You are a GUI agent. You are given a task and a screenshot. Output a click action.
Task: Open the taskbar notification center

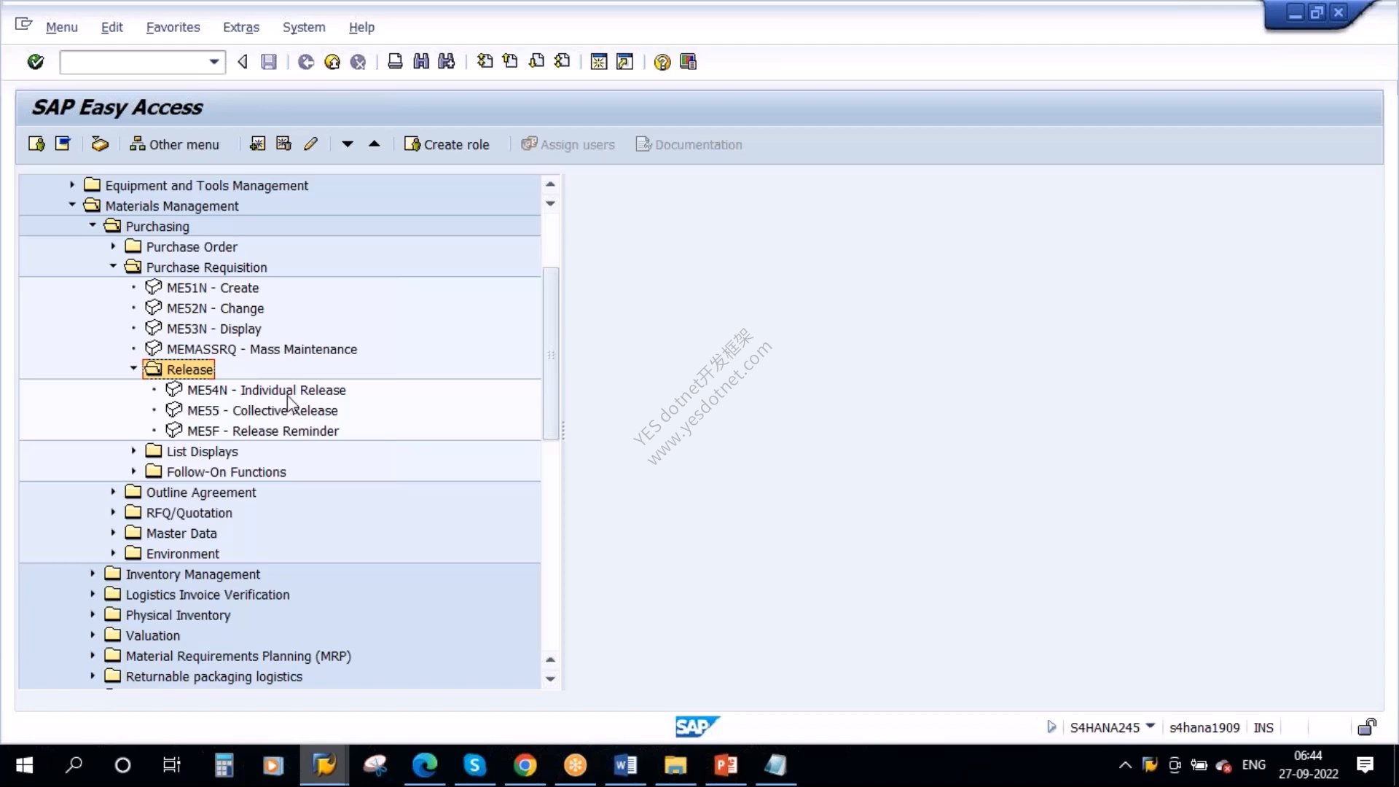[x=1365, y=765]
